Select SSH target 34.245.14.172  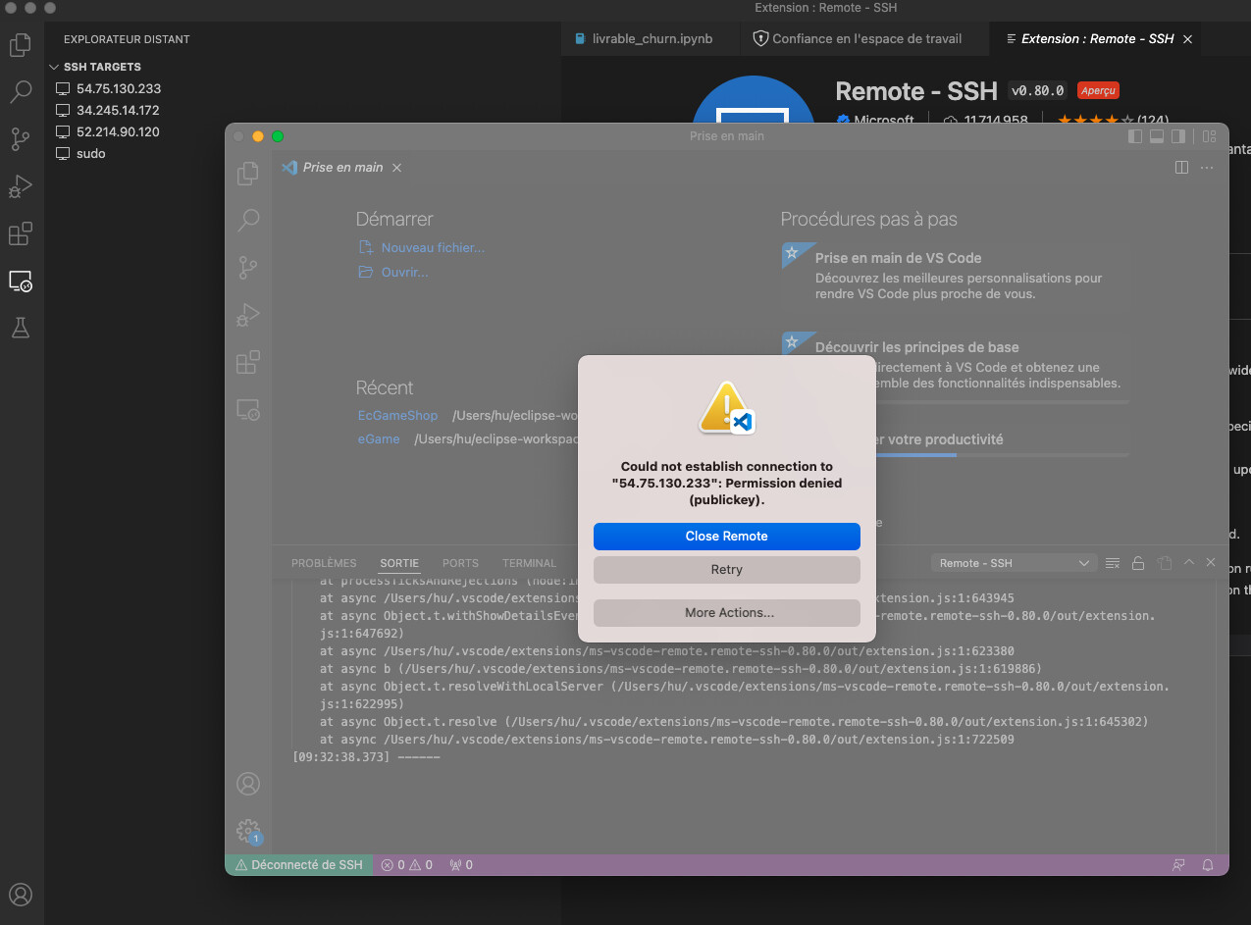click(118, 110)
